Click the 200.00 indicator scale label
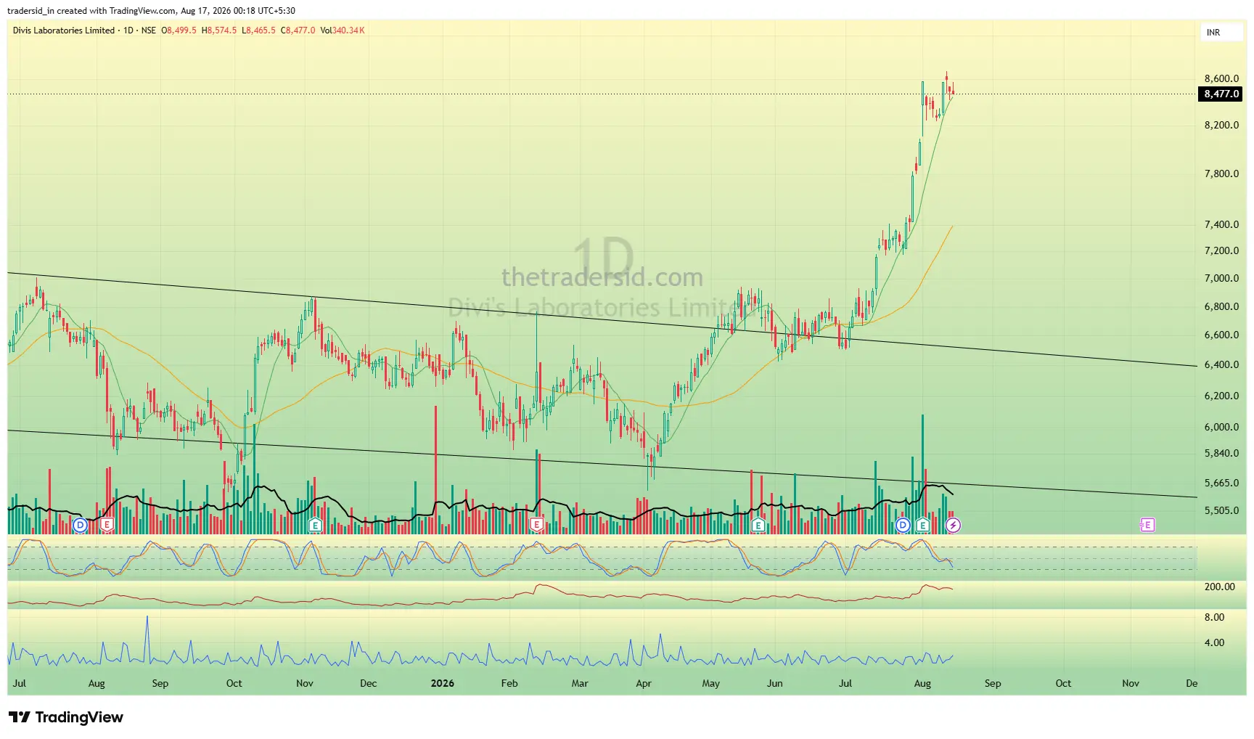Viewport: 1254px width, 739px height. (1219, 587)
